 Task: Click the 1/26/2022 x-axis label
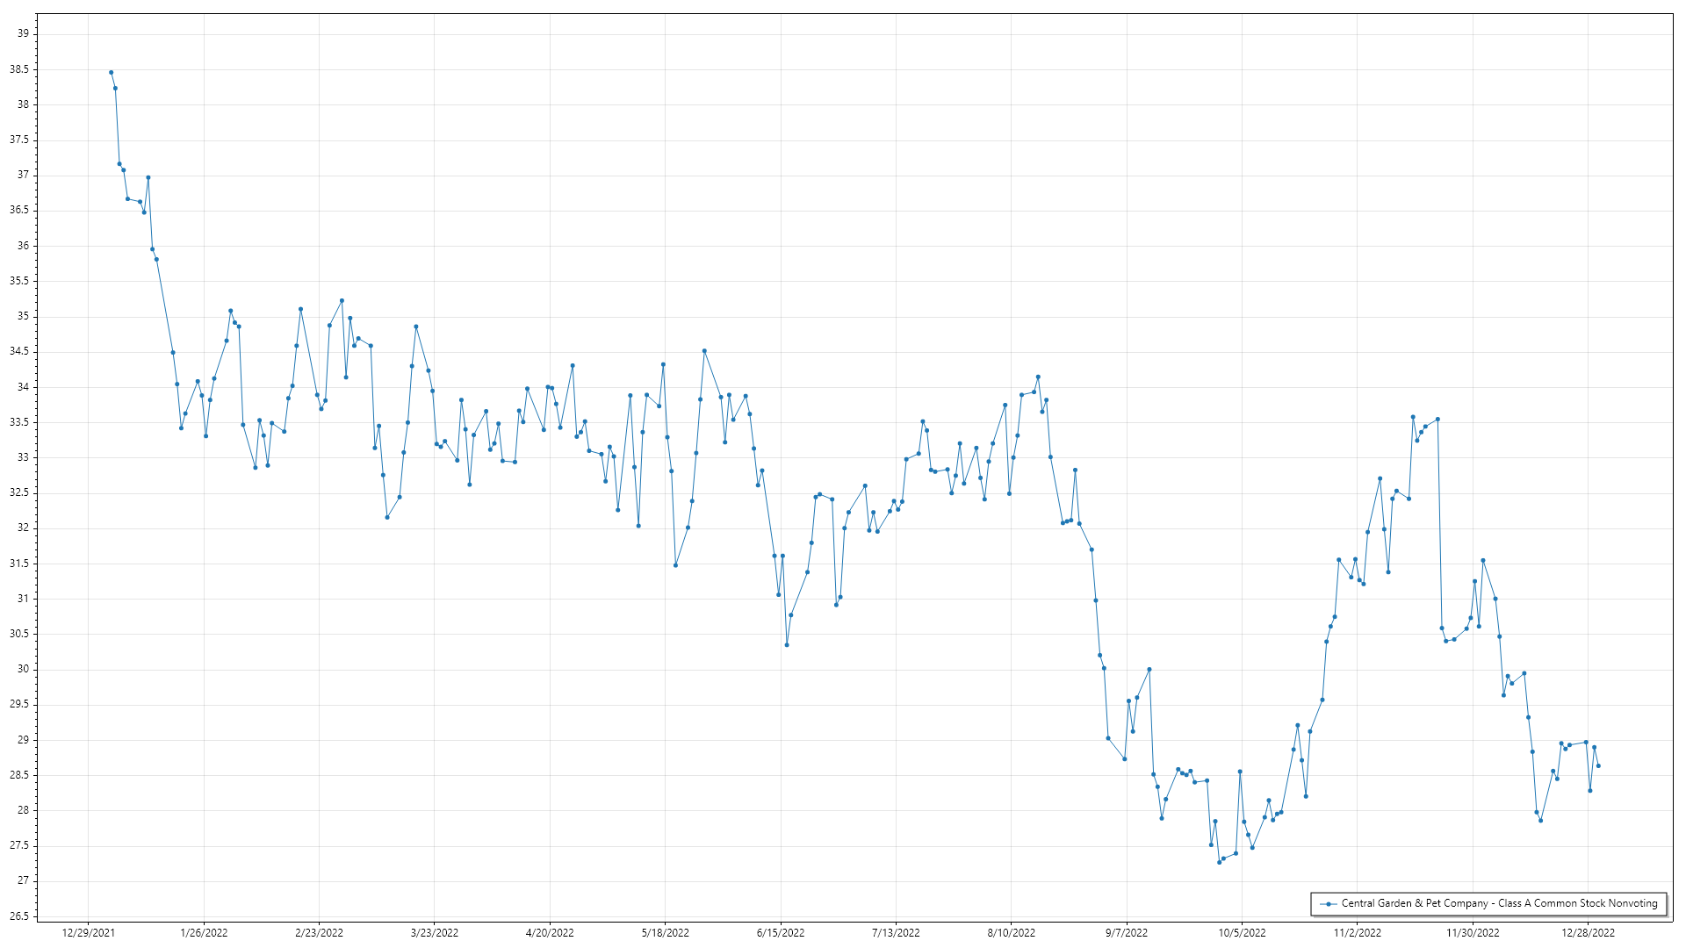point(204,933)
